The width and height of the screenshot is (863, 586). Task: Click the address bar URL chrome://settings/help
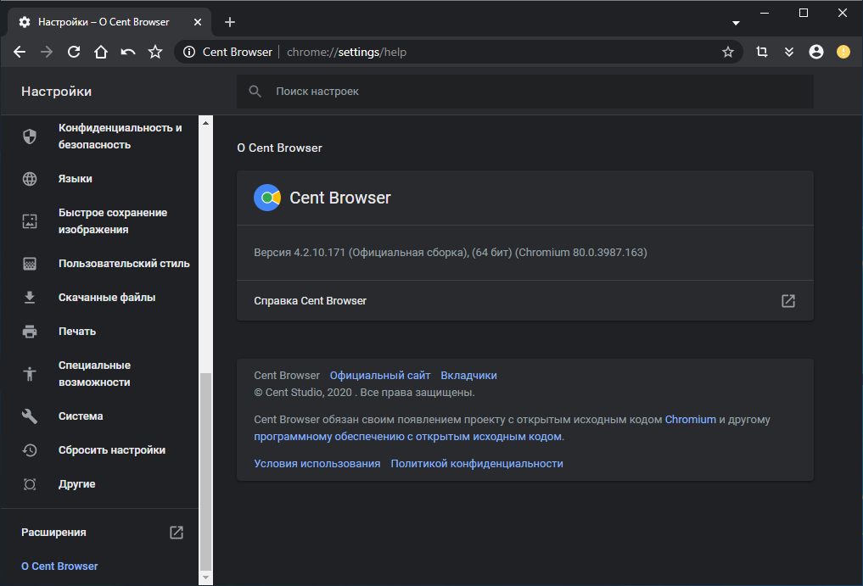(346, 53)
